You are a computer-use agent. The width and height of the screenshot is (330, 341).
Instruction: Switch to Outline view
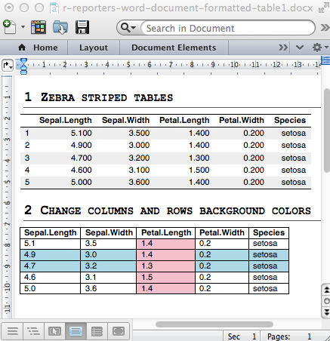[x=33, y=331]
